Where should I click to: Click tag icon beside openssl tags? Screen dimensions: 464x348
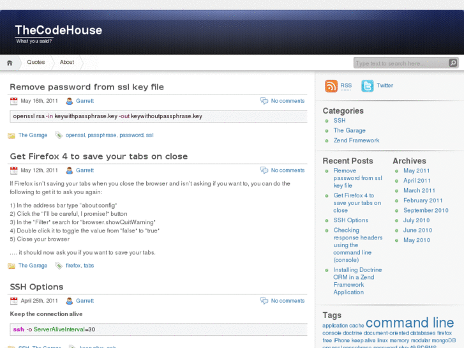pyautogui.click(x=59, y=135)
